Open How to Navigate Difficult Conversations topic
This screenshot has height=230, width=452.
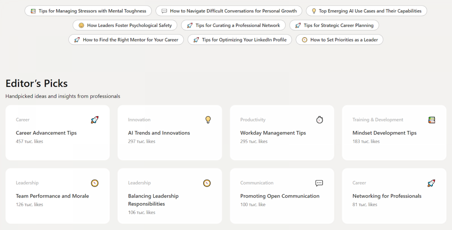point(229,11)
